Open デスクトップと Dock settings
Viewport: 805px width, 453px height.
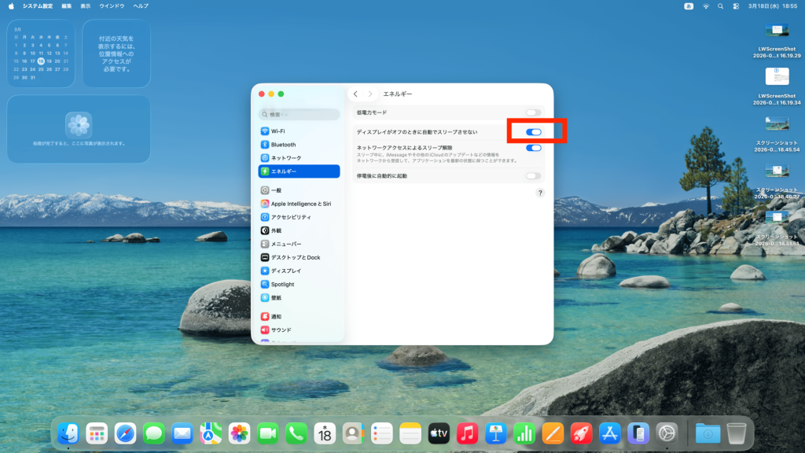tap(299, 257)
